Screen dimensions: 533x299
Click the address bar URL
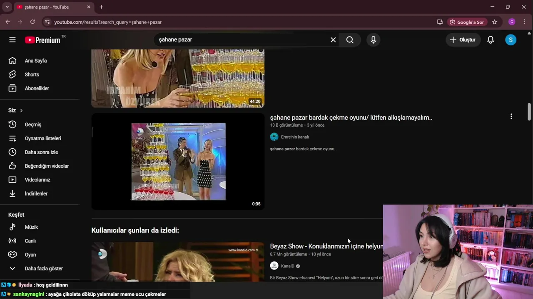(x=108, y=22)
